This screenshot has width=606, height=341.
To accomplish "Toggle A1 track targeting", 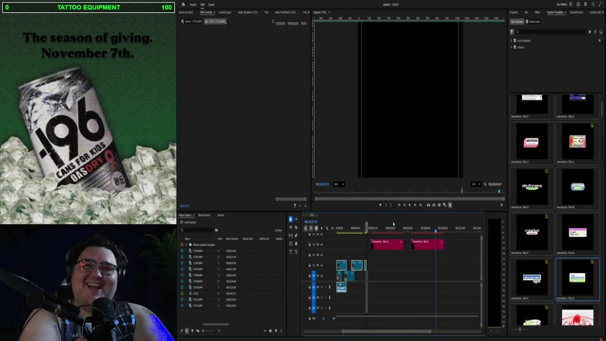I will (313, 287).
